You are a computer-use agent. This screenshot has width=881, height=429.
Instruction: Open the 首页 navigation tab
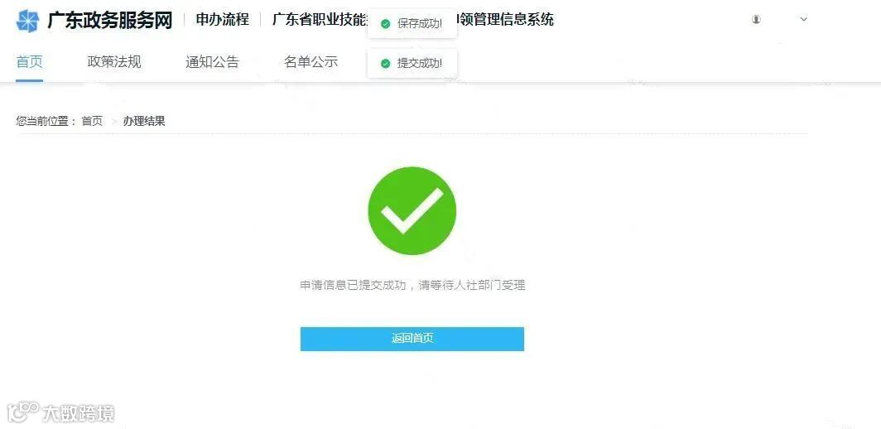29,62
